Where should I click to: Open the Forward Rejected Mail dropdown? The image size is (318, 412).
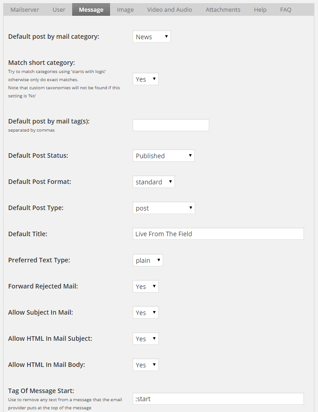pos(145,287)
